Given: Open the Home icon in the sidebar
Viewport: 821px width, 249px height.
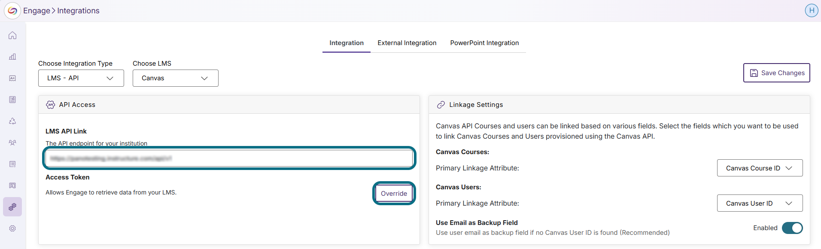Looking at the screenshot, I should click(12, 35).
